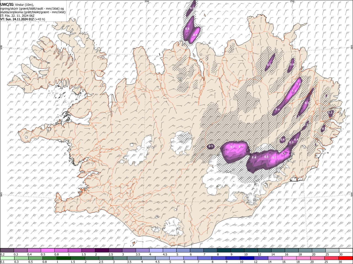Click the 1.1 value in northeast snow band
The height and width of the screenshot is (264, 353).
[x=294, y=91]
